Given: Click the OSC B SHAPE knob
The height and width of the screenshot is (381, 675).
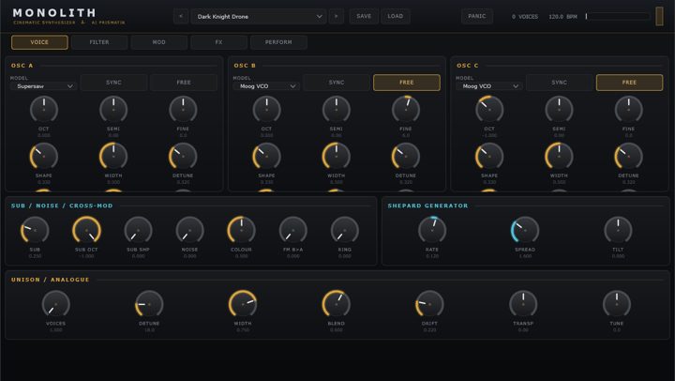Looking at the screenshot, I should pos(266,157).
